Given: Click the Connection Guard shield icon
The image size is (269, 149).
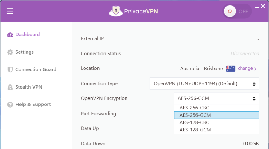Looking at the screenshot, I should pos(10,70).
